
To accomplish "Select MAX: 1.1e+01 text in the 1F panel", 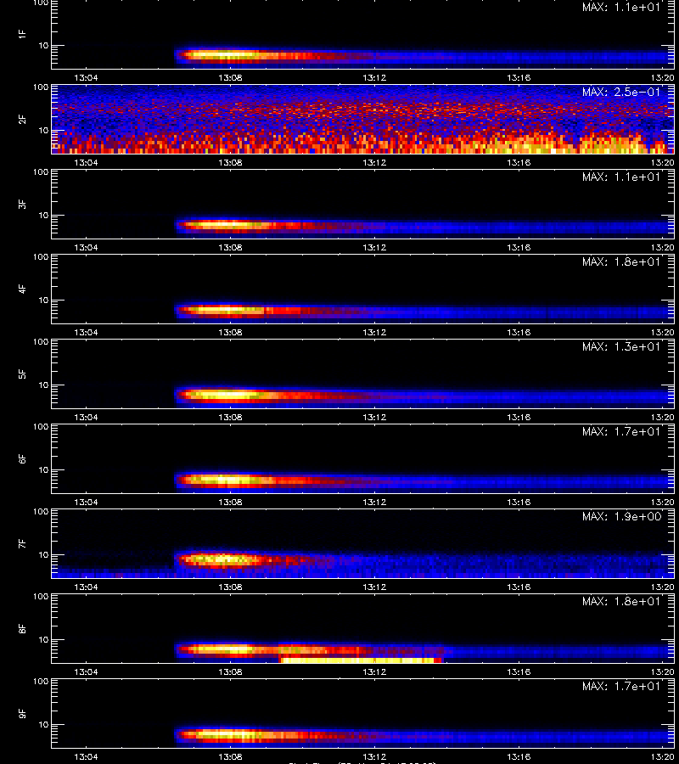I will tap(621, 7).
